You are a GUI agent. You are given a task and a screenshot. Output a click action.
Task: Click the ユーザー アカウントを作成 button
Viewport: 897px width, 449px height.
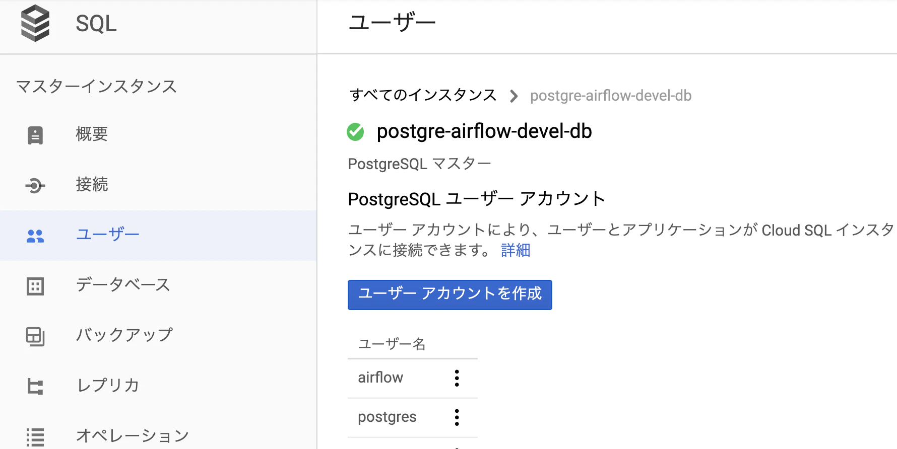point(450,295)
